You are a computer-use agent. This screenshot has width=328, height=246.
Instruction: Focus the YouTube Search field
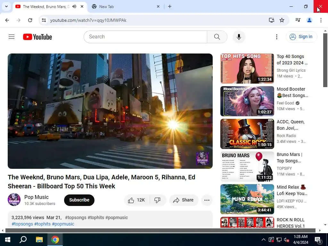pos(145,37)
